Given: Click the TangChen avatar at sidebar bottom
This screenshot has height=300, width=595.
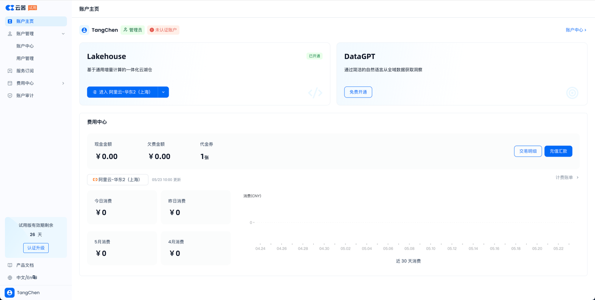Looking at the screenshot, I should click(9, 293).
